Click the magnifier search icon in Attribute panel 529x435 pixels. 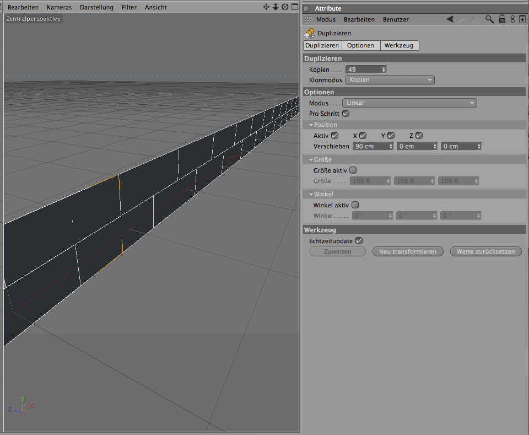(489, 19)
